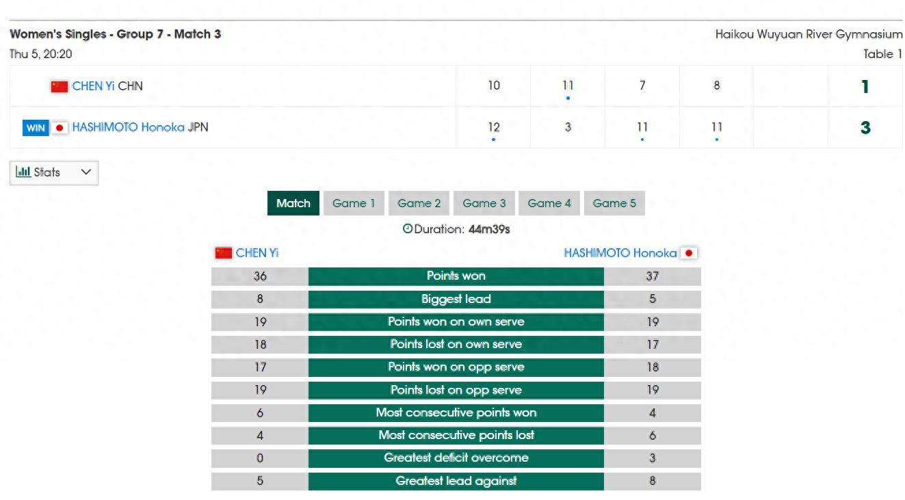
Task: Switch to the Game 5 tab
Action: (x=614, y=203)
